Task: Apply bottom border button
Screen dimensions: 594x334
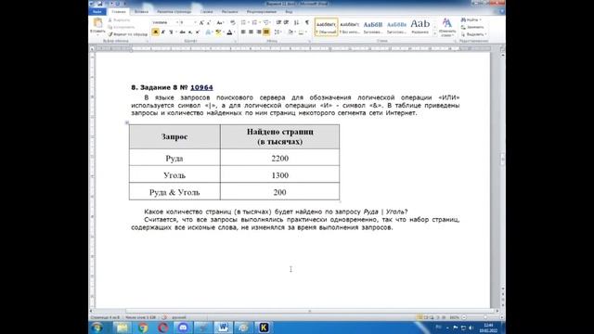Action: coord(302,32)
